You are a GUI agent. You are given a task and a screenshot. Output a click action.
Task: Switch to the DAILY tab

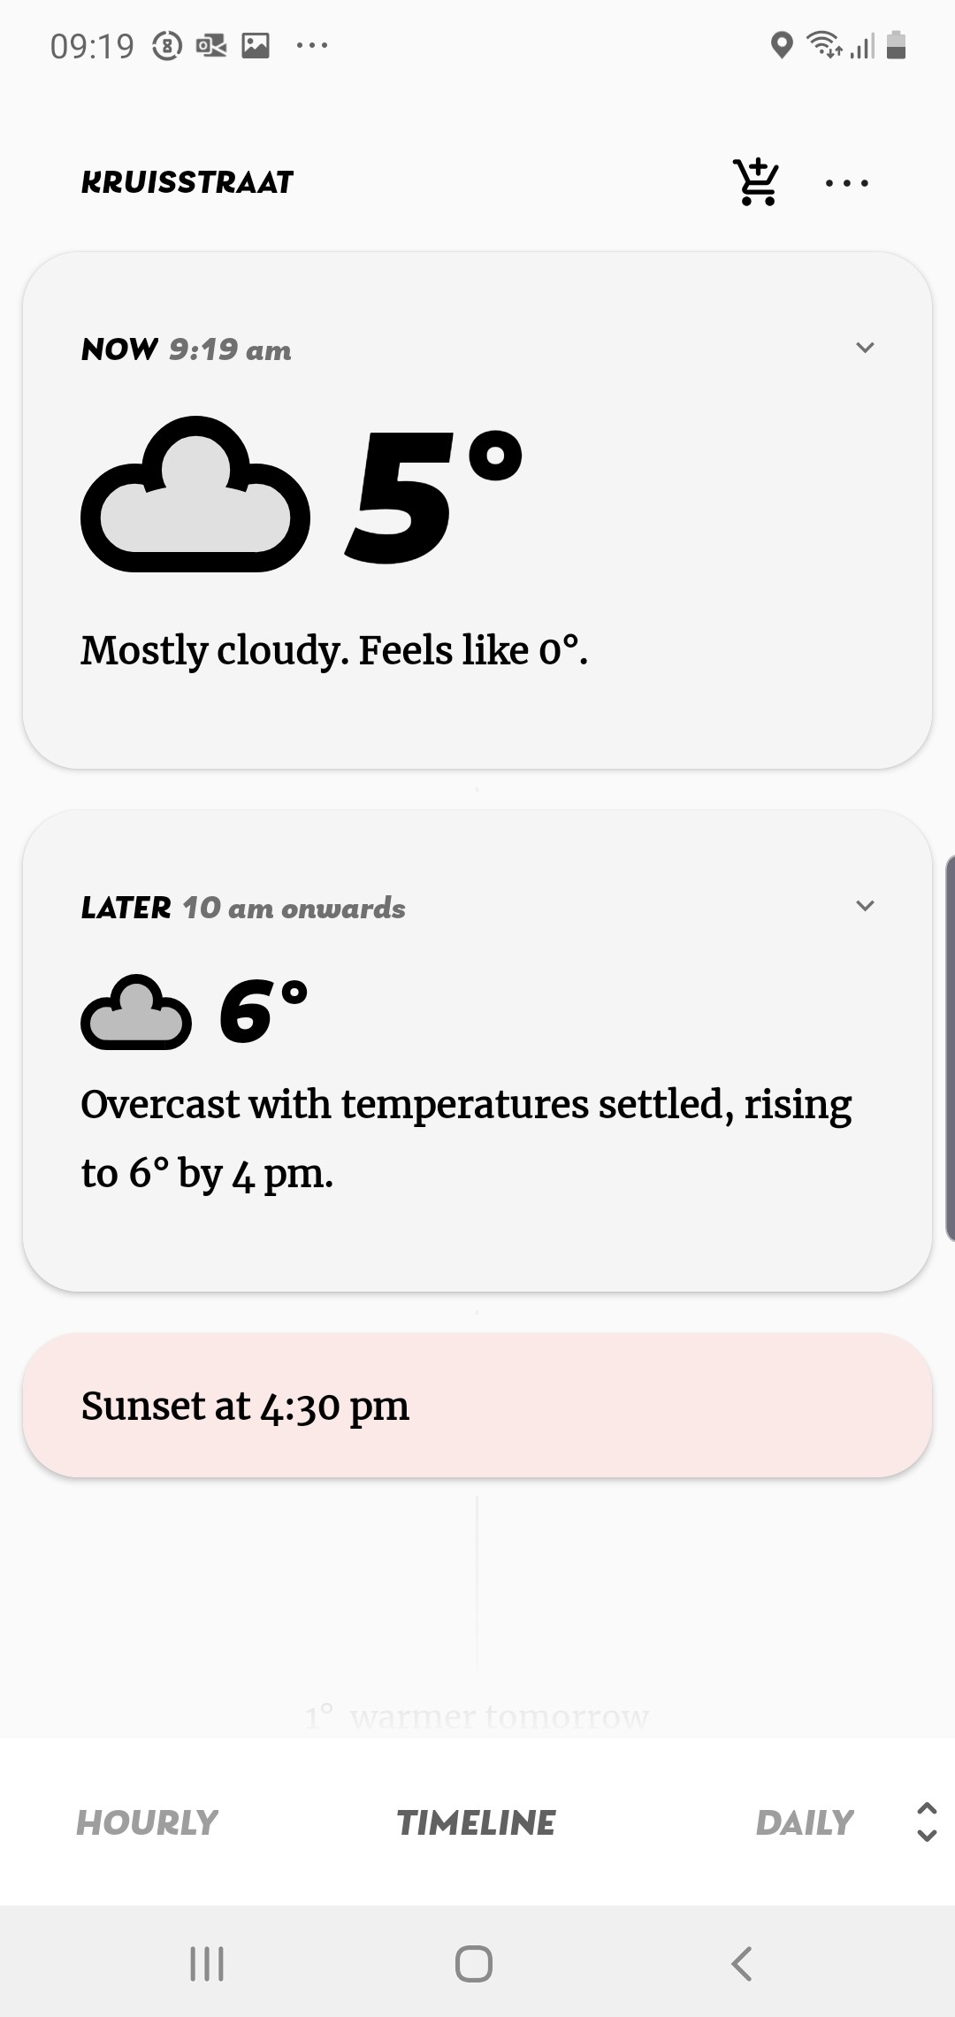coord(805,1822)
